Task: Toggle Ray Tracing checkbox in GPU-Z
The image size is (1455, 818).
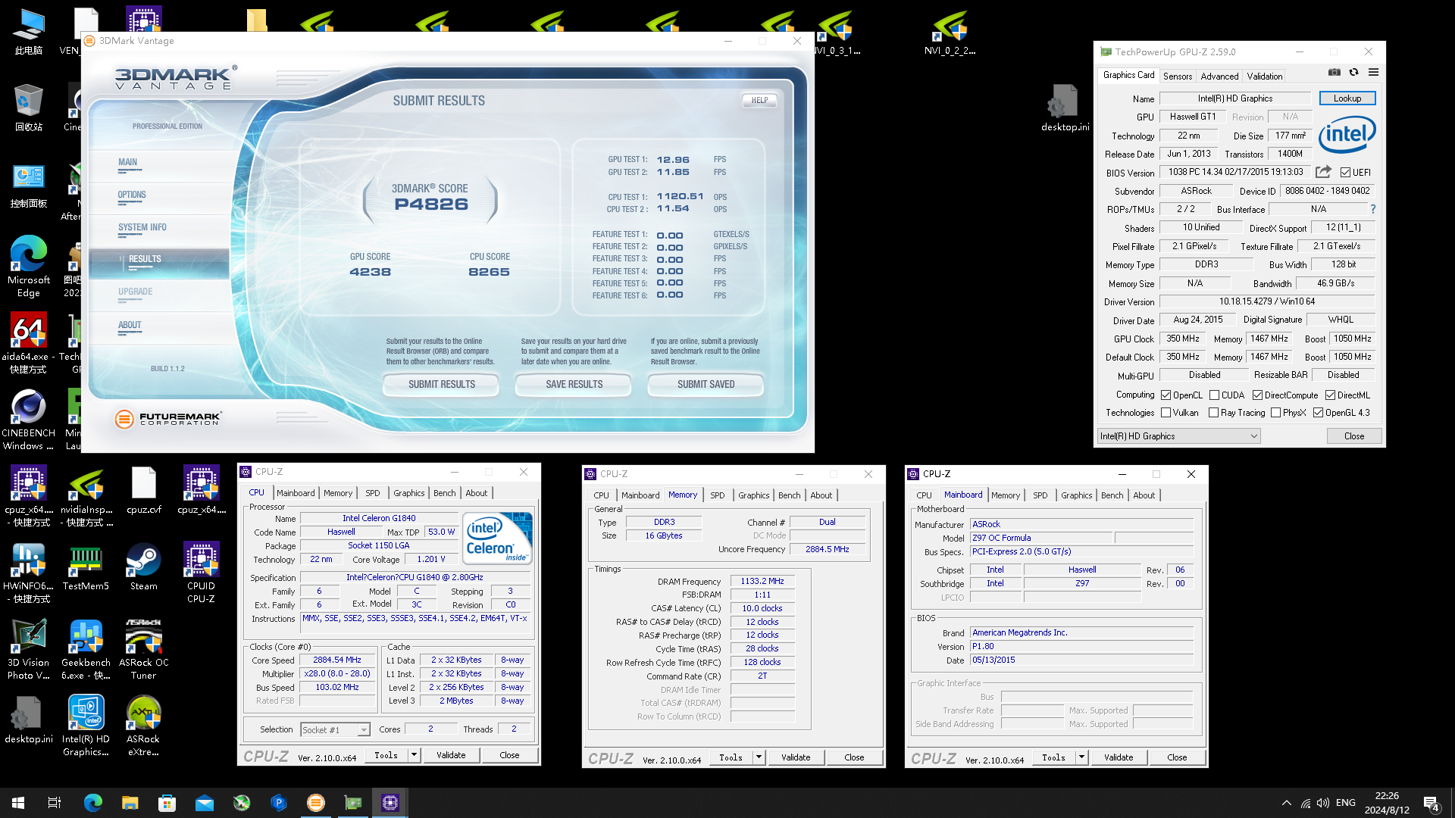Action: [x=1214, y=413]
